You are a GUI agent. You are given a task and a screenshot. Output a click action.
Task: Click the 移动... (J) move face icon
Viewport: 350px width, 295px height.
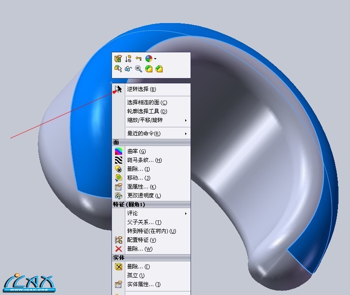pyautogui.click(x=119, y=178)
